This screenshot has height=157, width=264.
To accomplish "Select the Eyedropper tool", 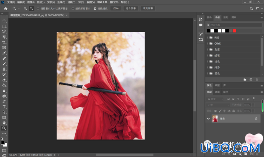I will pyautogui.click(x=4, y=53).
